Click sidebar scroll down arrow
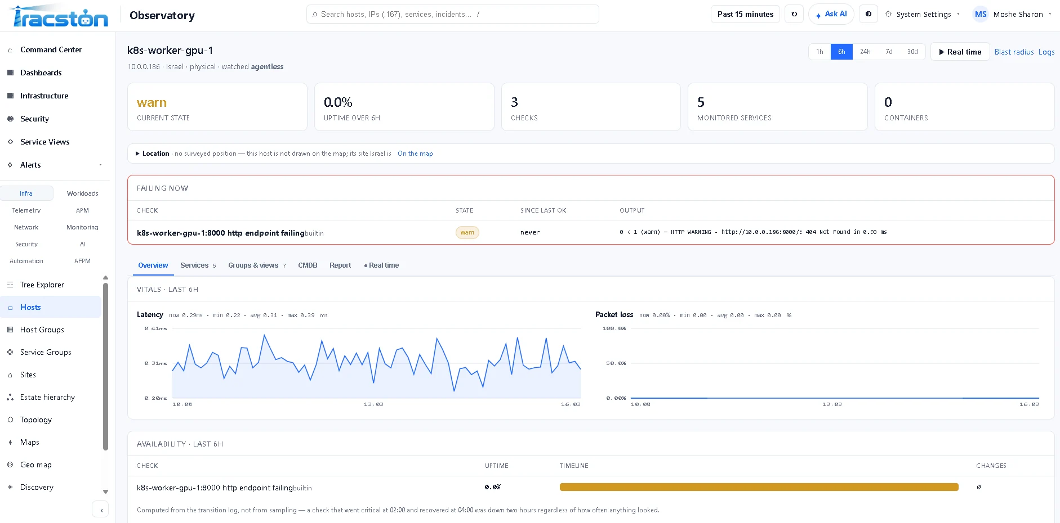1060x523 pixels. click(x=105, y=492)
